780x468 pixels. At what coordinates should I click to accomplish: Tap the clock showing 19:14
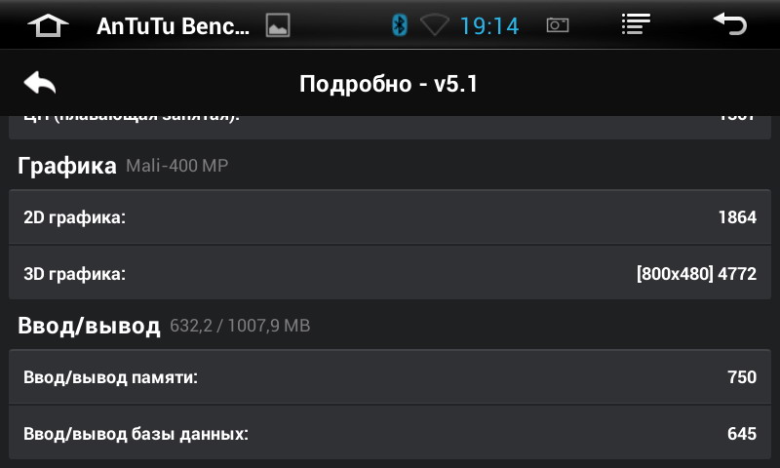point(489,26)
